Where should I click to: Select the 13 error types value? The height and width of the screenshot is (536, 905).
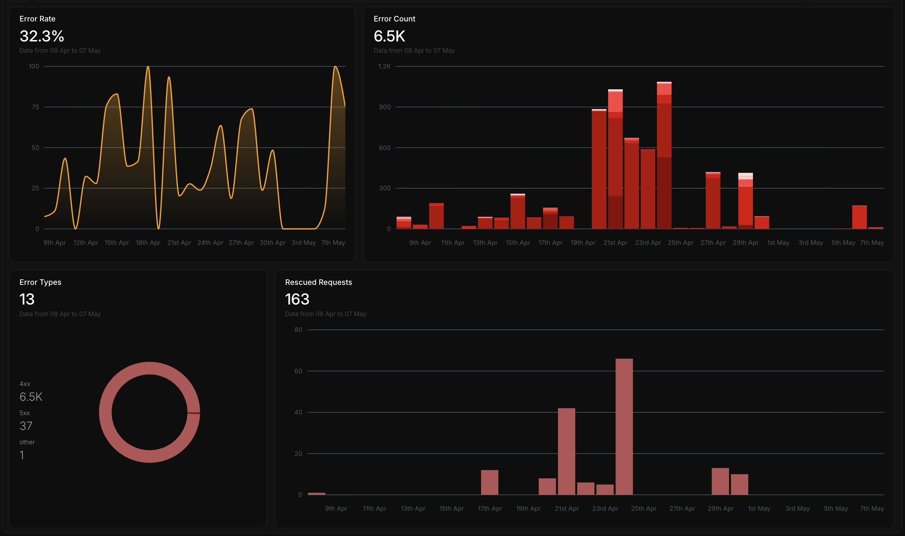click(x=27, y=299)
